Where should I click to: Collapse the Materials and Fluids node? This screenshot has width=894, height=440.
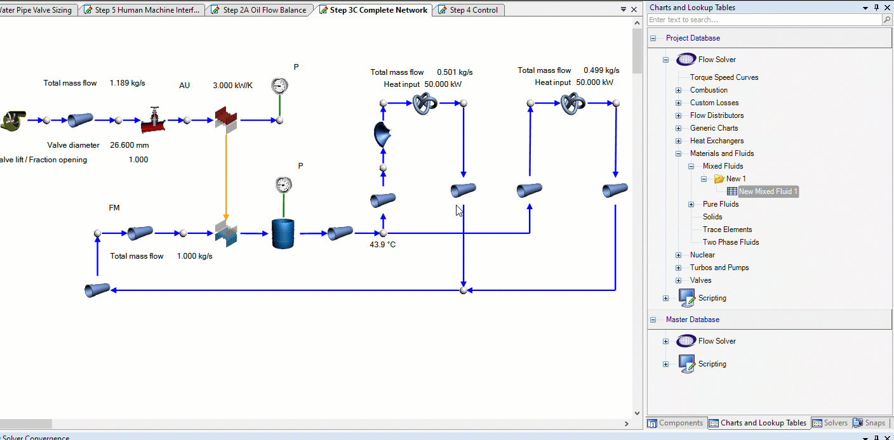(678, 153)
